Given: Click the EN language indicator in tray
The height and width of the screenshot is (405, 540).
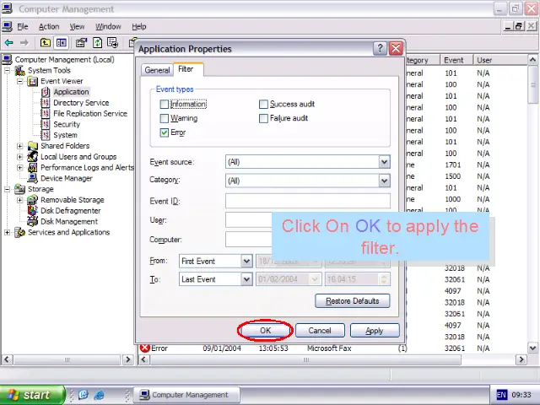Looking at the screenshot, I should pyautogui.click(x=501, y=395).
